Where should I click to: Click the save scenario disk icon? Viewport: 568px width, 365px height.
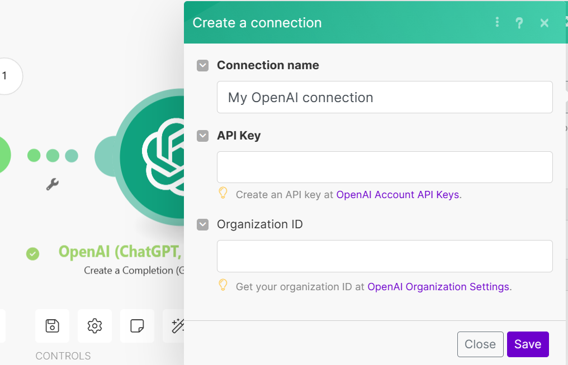[53, 326]
